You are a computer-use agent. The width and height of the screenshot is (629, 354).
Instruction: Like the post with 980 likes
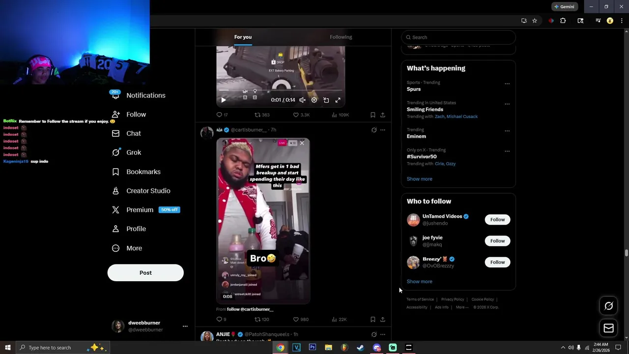point(301,319)
